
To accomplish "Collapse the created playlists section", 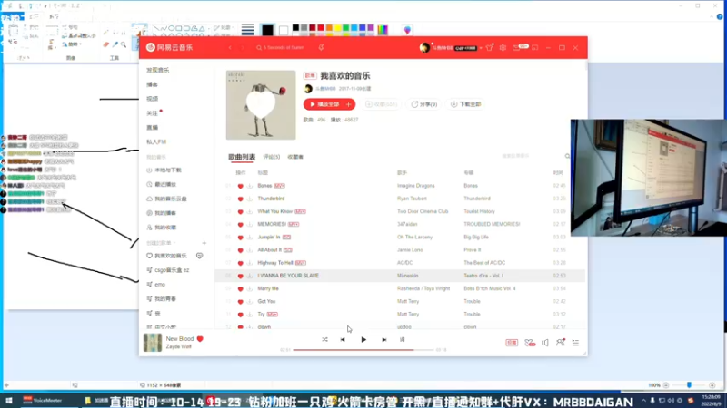I will (161, 243).
